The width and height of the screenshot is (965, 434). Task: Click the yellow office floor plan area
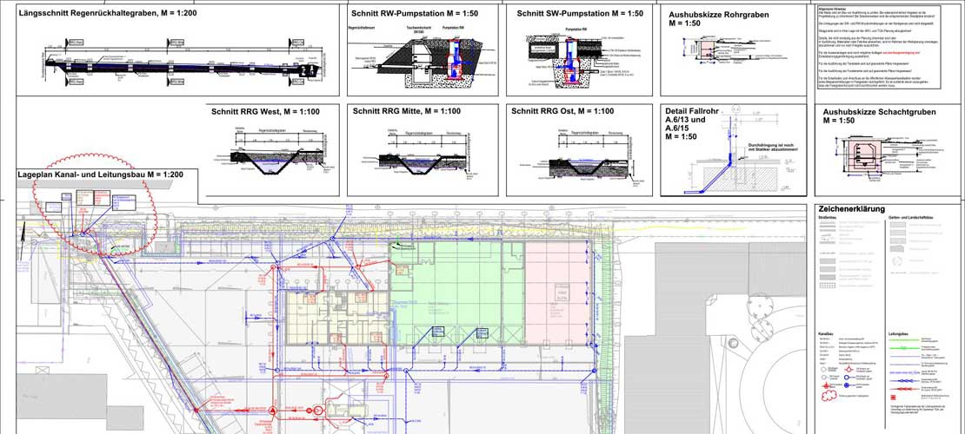coord(337,319)
